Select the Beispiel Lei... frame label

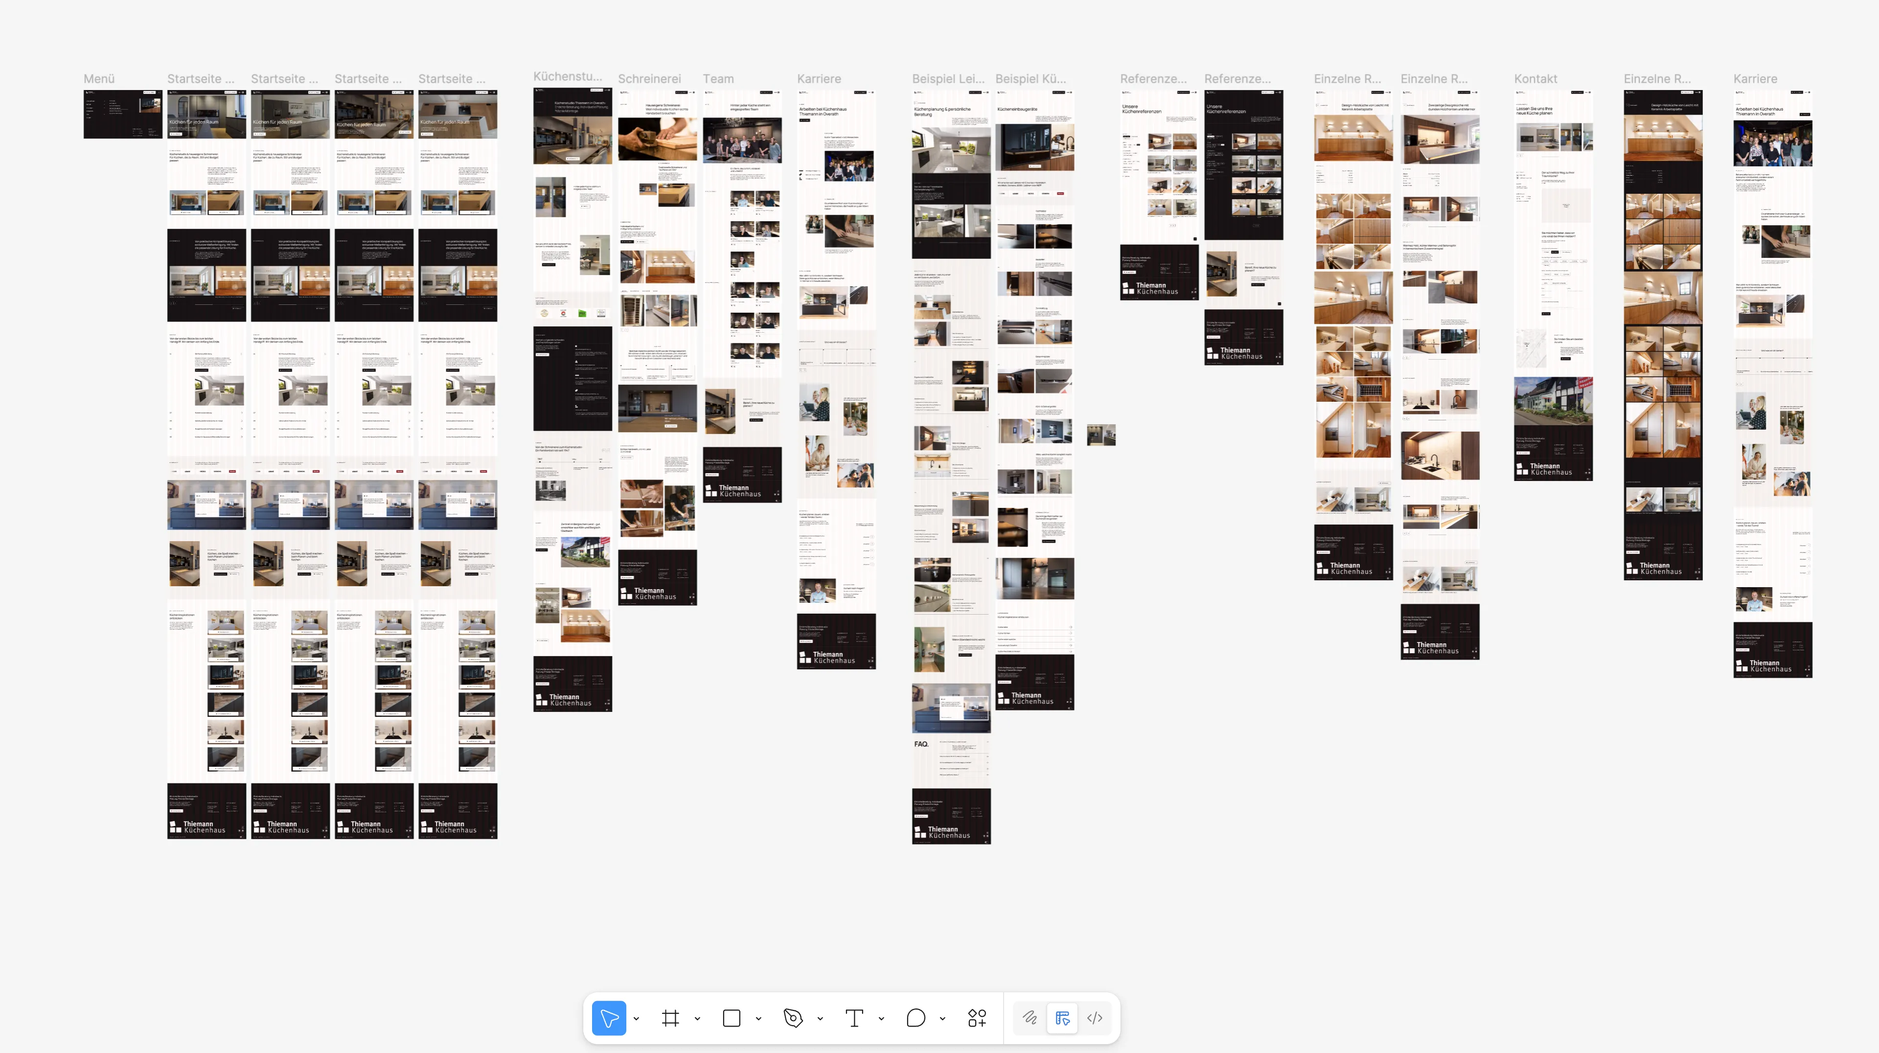point(948,79)
